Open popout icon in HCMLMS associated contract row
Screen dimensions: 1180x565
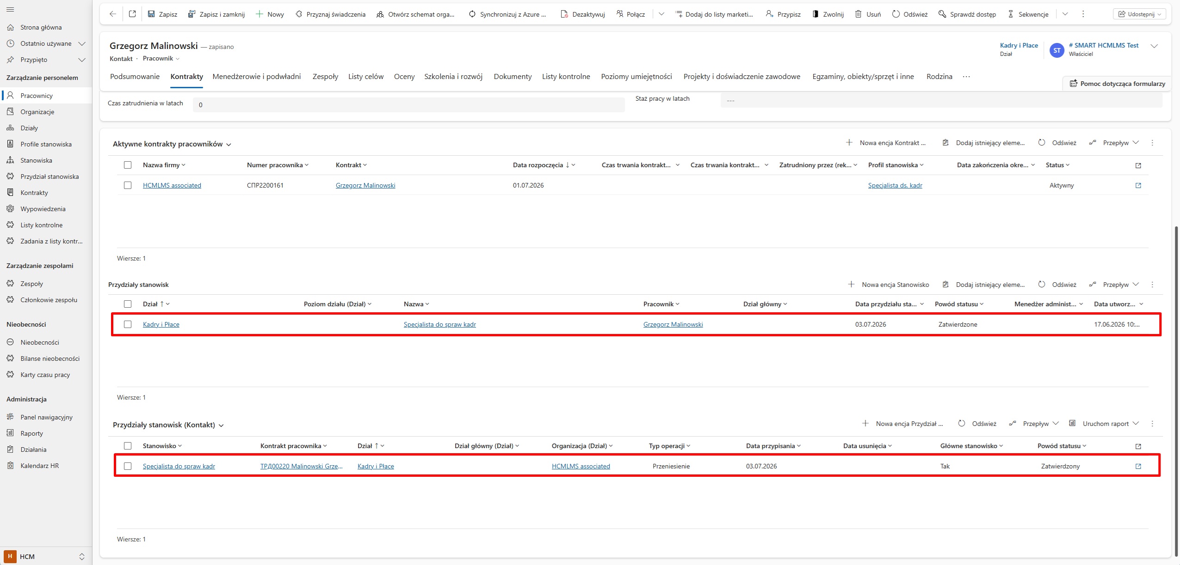(1138, 185)
